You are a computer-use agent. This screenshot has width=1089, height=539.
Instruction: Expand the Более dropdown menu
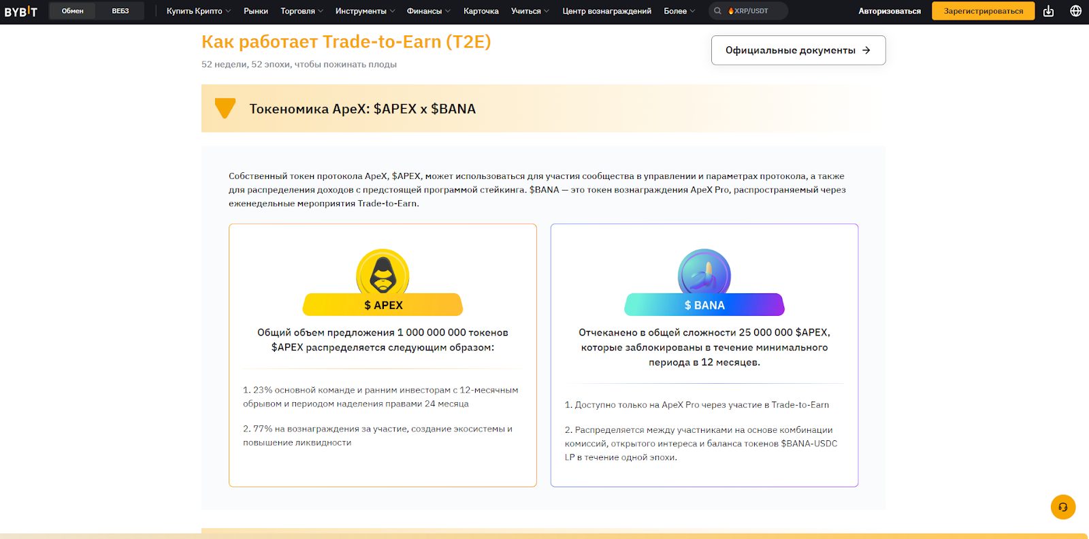pyautogui.click(x=679, y=11)
